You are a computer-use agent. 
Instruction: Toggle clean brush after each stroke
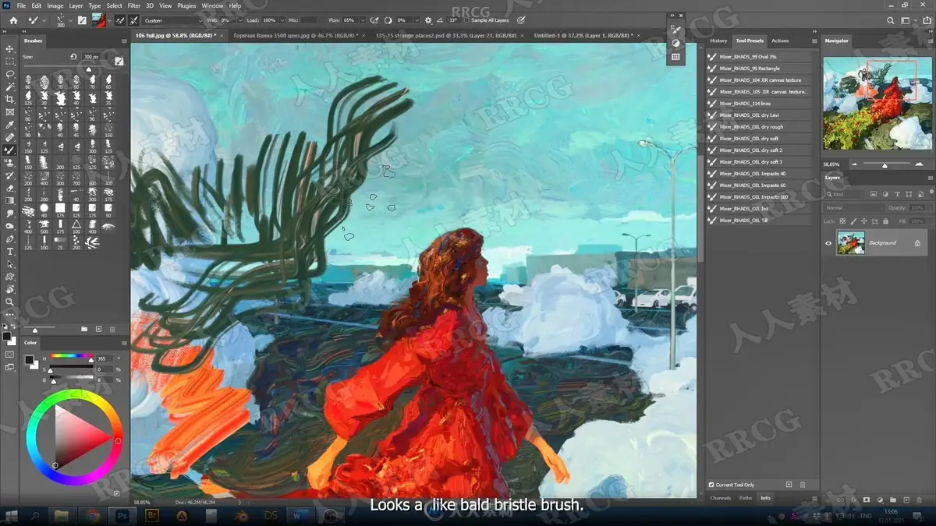(134, 20)
